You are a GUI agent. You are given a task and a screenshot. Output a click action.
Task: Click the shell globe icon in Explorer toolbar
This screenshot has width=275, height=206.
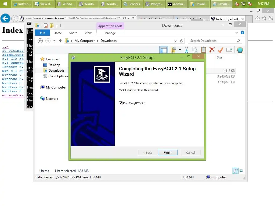click(x=240, y=50)
